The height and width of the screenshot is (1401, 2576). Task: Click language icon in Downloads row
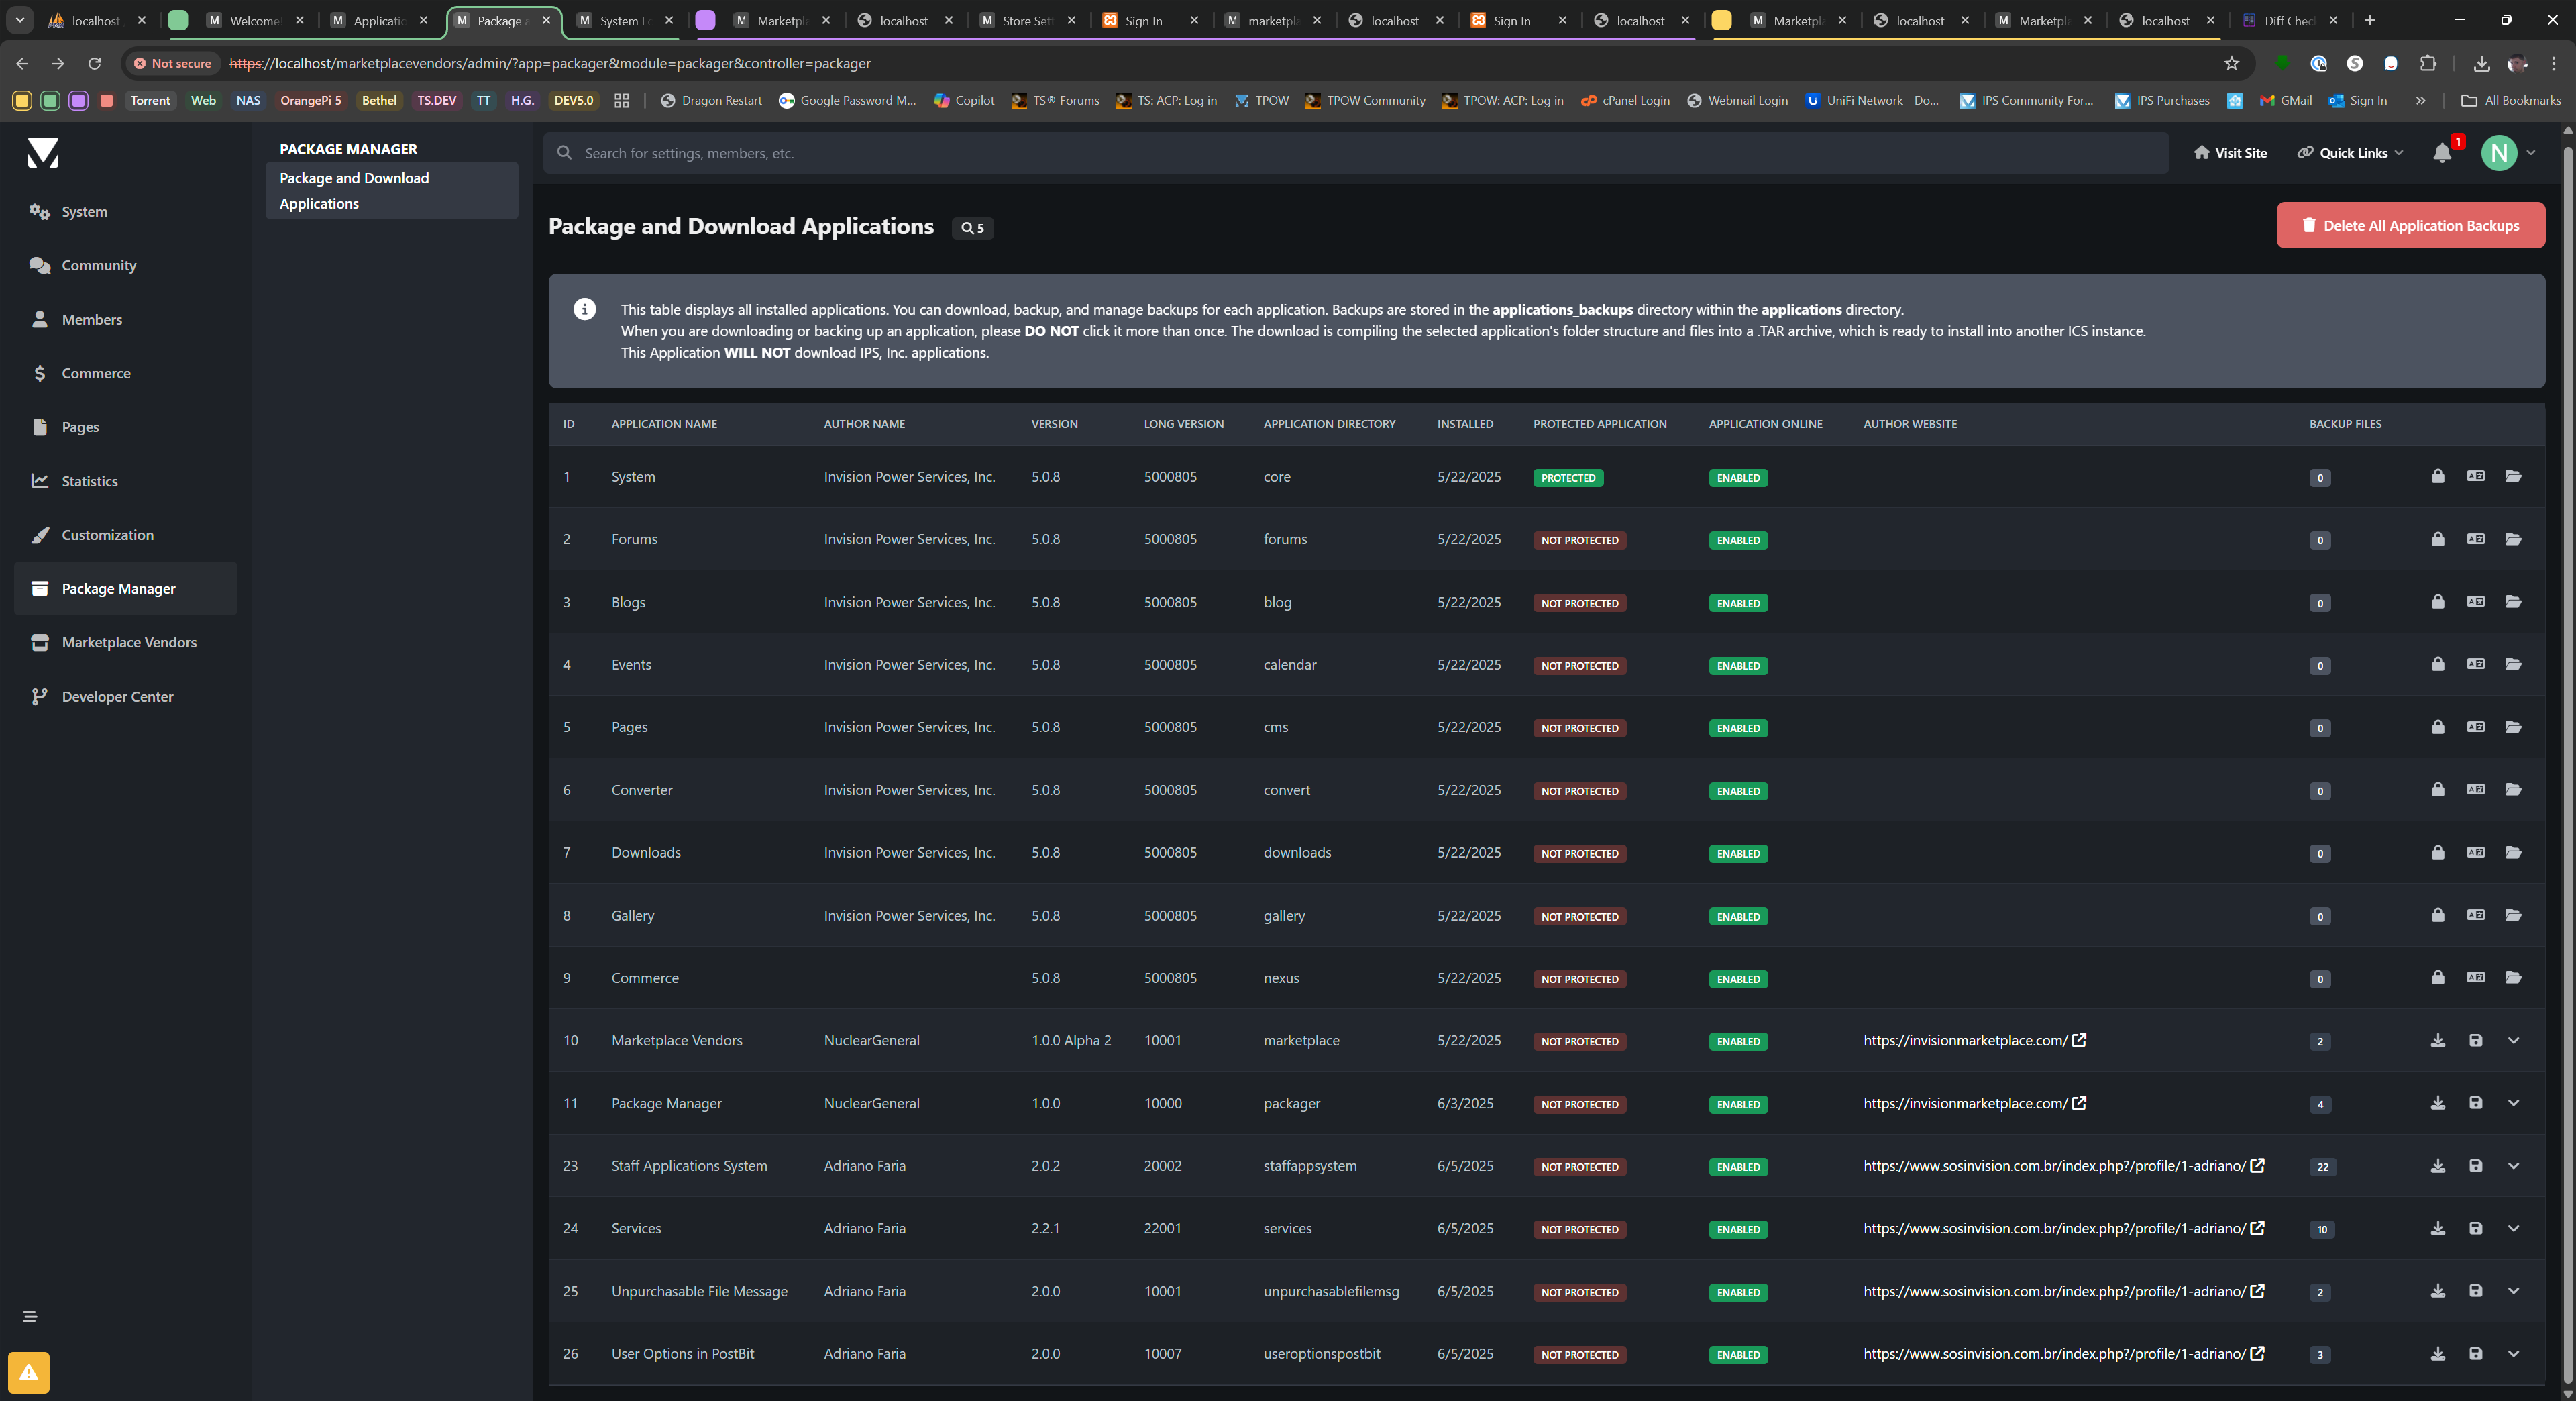coord(2476,852)
